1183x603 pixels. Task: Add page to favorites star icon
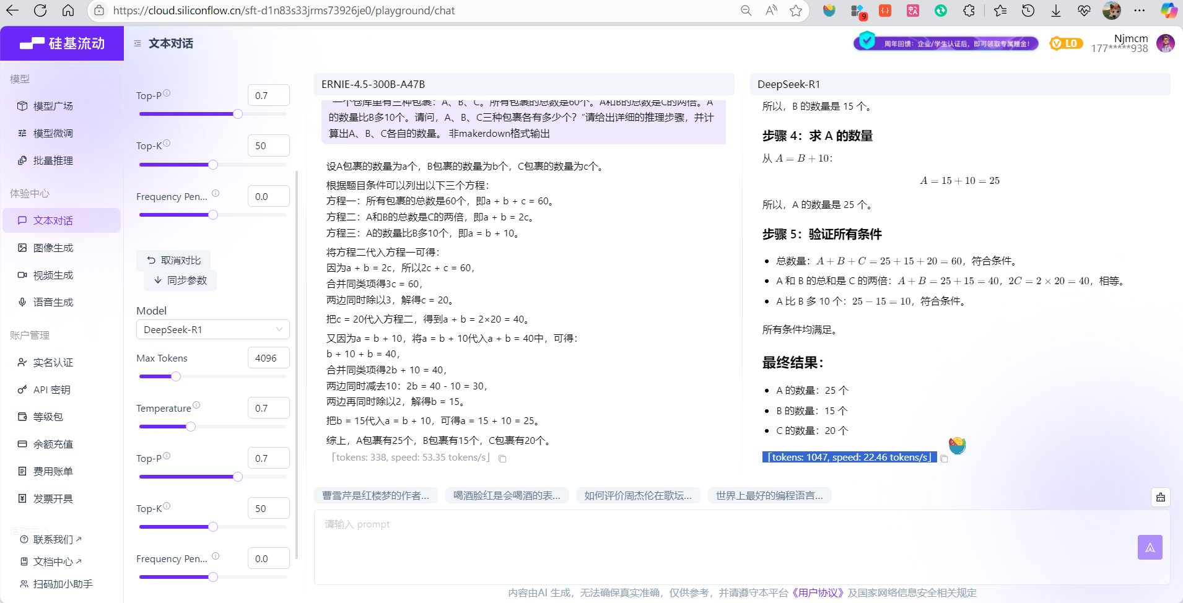coord(796,11)
